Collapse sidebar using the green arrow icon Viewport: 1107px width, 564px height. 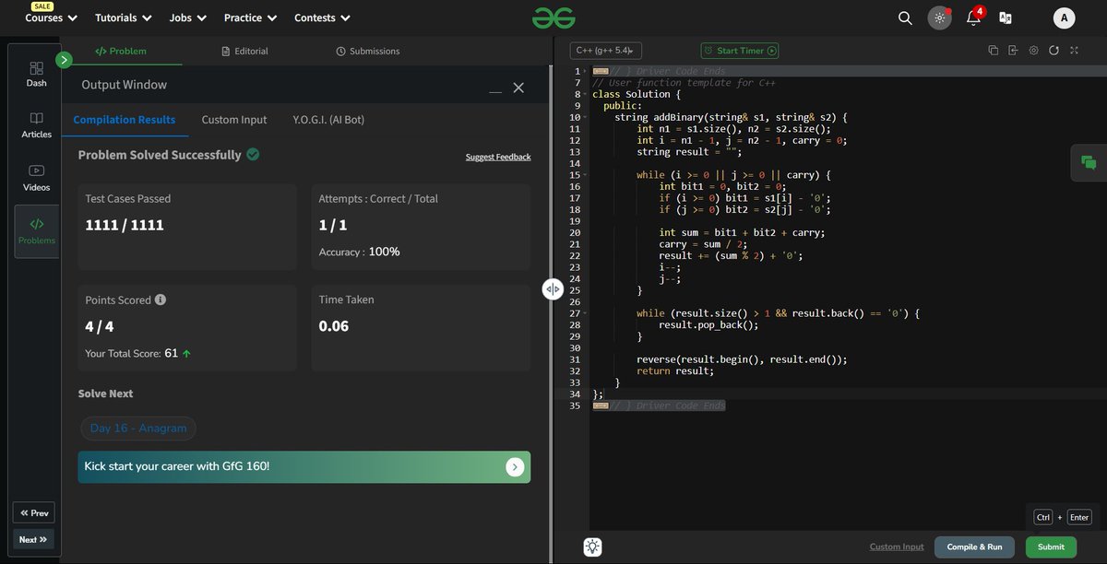[x=64, y=60]
